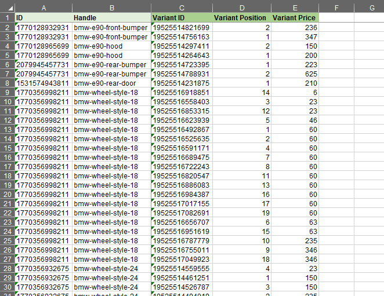This screenshot has width=384, height=296.
Task: Select Variant ID 19525516656707 cell
Action: tap(182, 222)
